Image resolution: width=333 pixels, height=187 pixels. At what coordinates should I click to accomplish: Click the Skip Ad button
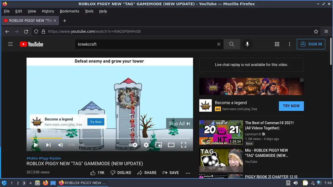[x=180, y=124]
